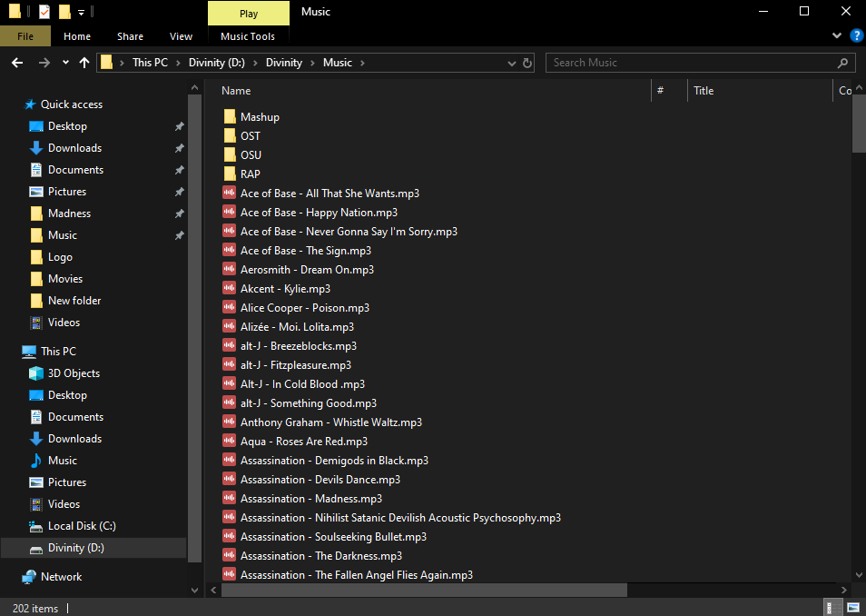Open the Help question mark icon
Image resolution: width=866 pixels, height=616 pixels.
857,36
